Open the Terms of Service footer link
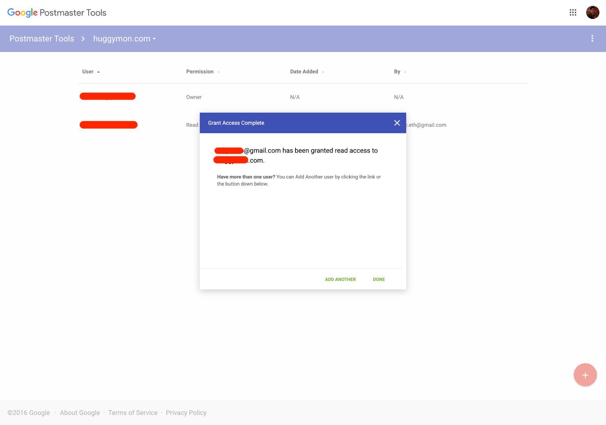The width and height of the screenshot is (606, 425). pos(133,413)
